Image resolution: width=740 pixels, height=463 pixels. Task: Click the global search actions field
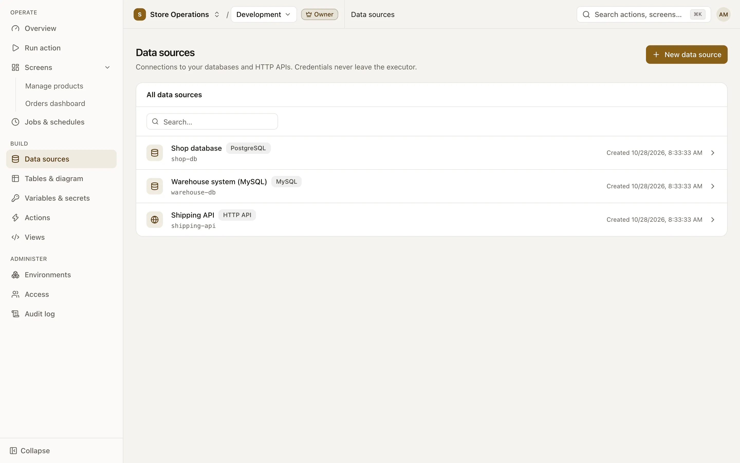pos(643,14)
